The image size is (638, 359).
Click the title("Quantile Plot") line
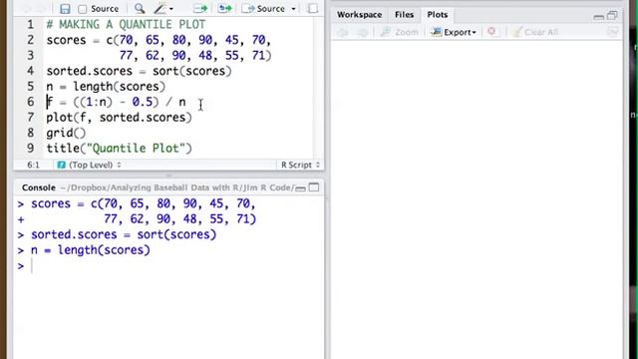click(x=119, y=149)
